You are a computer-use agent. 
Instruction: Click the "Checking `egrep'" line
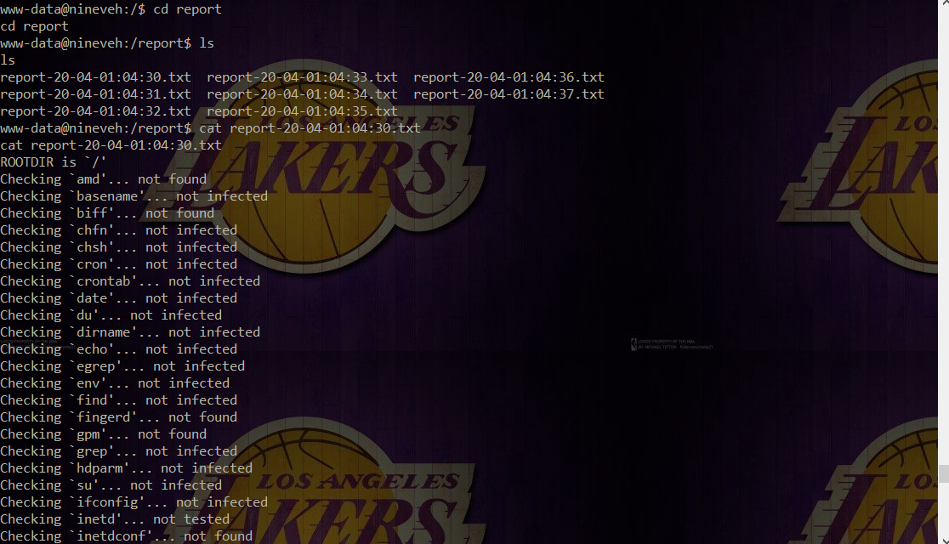[x=122, y=366]
